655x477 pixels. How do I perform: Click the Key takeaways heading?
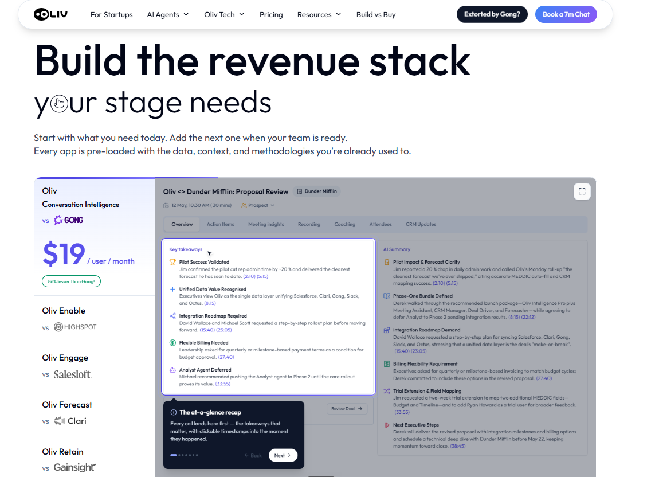point(186,249)
